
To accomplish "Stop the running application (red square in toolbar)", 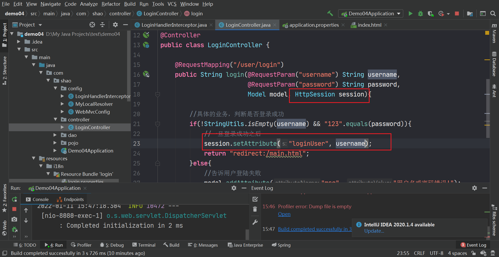I will pyautogui.click(x=457, y=13).
